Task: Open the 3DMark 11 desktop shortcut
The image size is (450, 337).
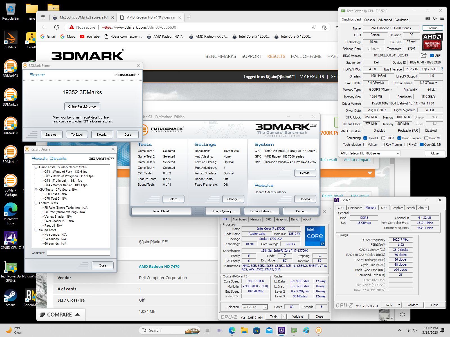Action: click(x=11, y=154)
